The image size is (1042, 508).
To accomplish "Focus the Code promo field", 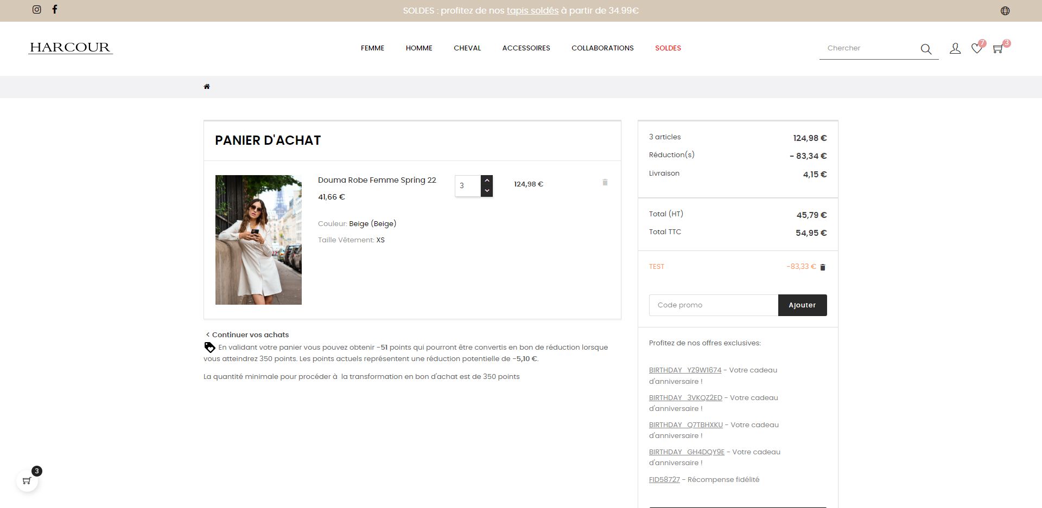I will click(x=714, y=305).
